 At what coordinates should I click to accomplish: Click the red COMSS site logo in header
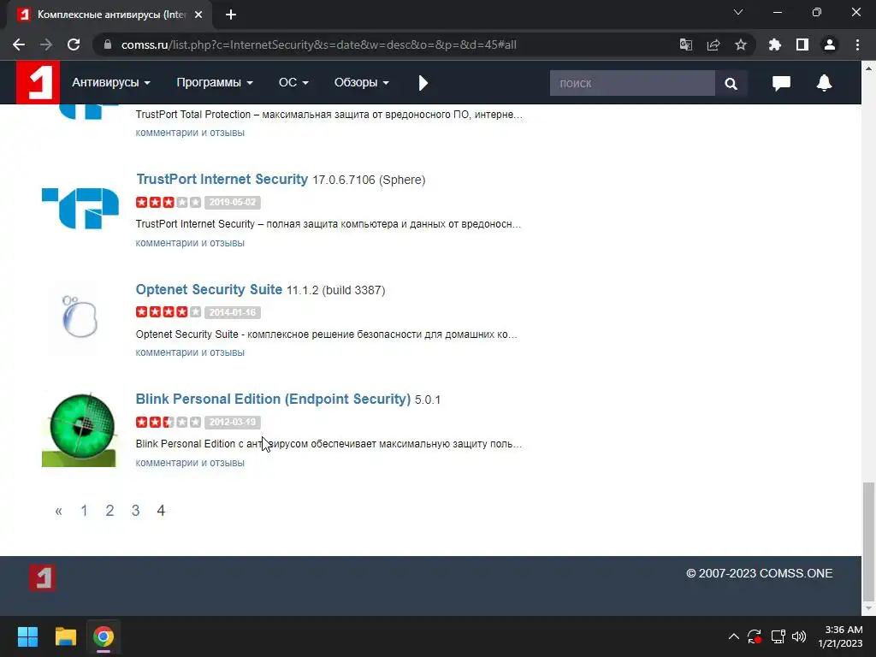click(x=38, y=83)
